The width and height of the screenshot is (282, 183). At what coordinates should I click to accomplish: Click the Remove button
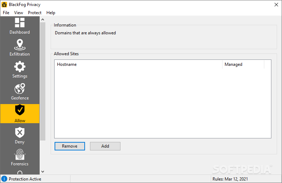tap(69, 146)
